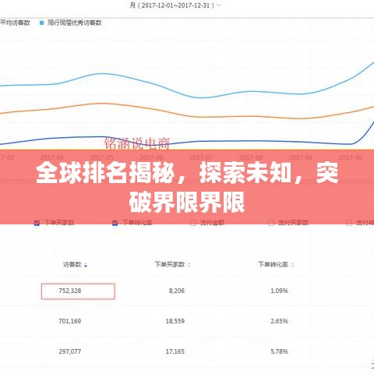374x374 pixels.
Task: Click the 18,559 buyers value
Action: 175,321
